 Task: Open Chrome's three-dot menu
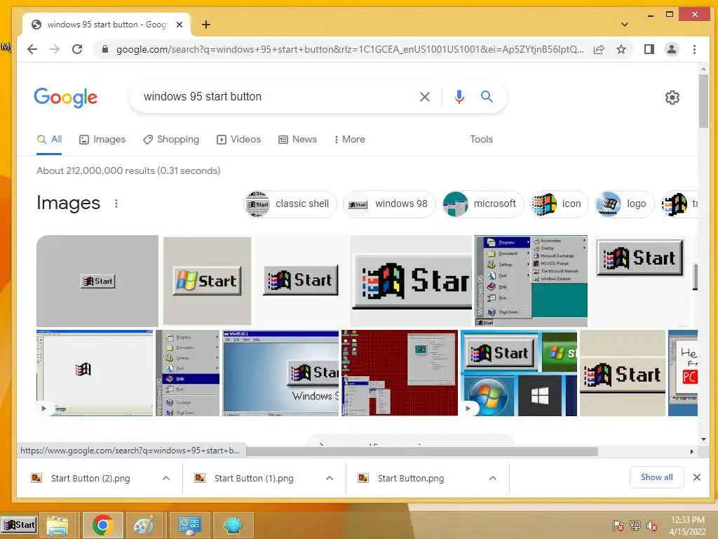695,49
